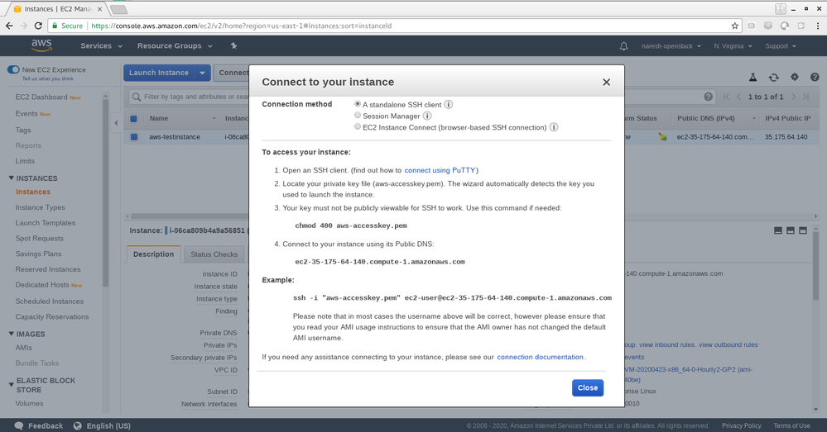Open the N. Virginia region dropdown
Viewport: 827px width, 432px height.
(x=732, y=46)
